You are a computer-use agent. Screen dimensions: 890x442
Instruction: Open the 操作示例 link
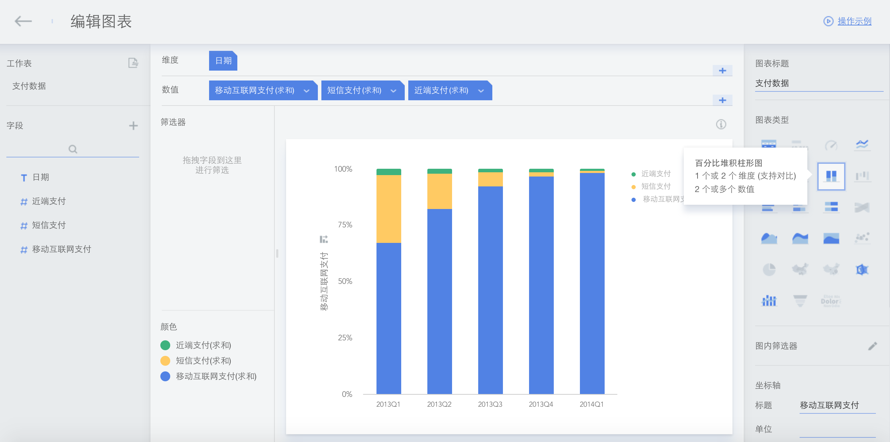(854, 21)
